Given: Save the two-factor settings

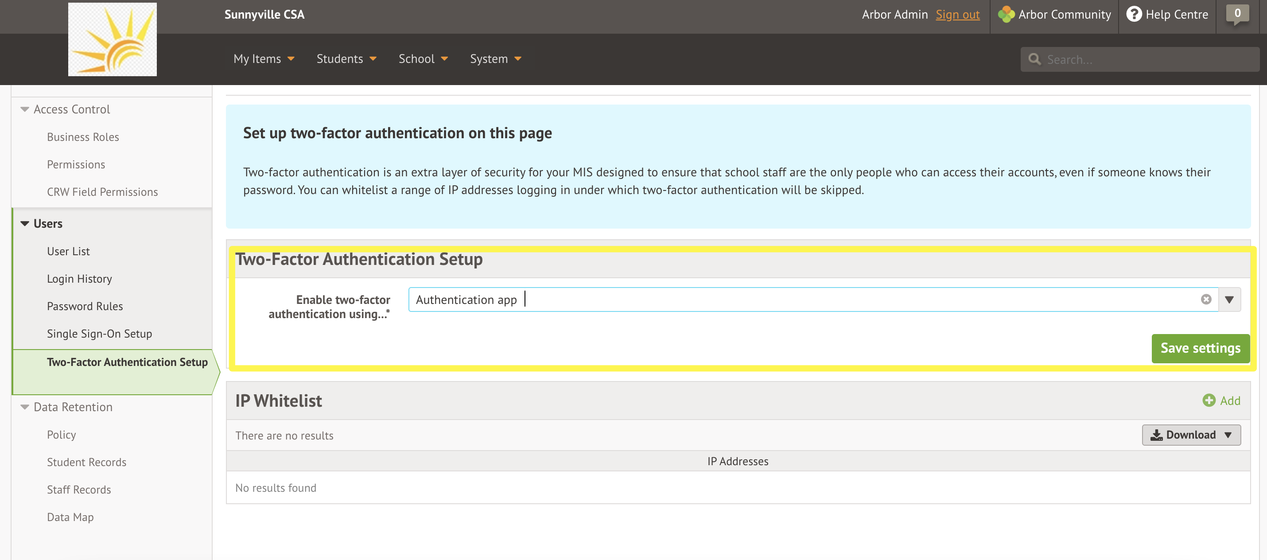Looking at the screenshot, I should (x=1200, y=348).
